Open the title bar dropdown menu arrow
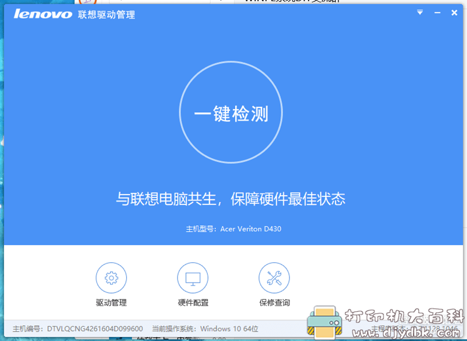Image resolution: width=467 pixels, height=341 pixels. pyautogui.click(x=420, y=12)
